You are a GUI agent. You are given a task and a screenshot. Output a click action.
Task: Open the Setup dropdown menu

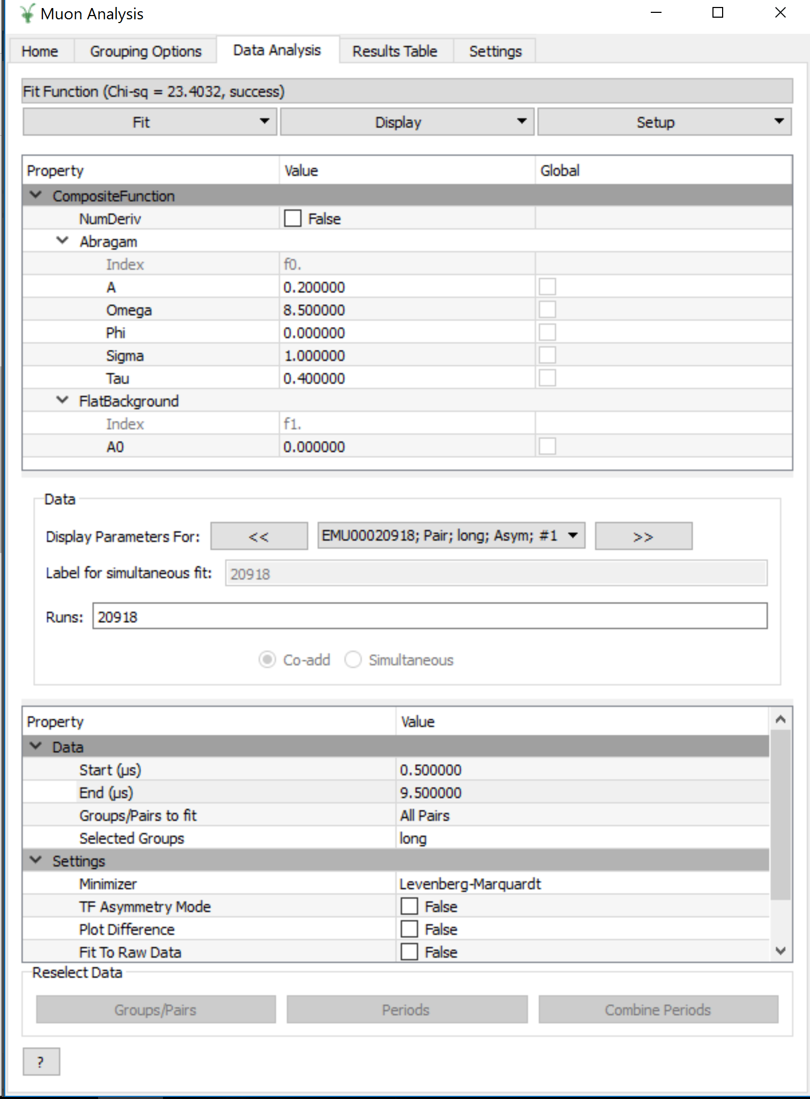pos(664,122)
